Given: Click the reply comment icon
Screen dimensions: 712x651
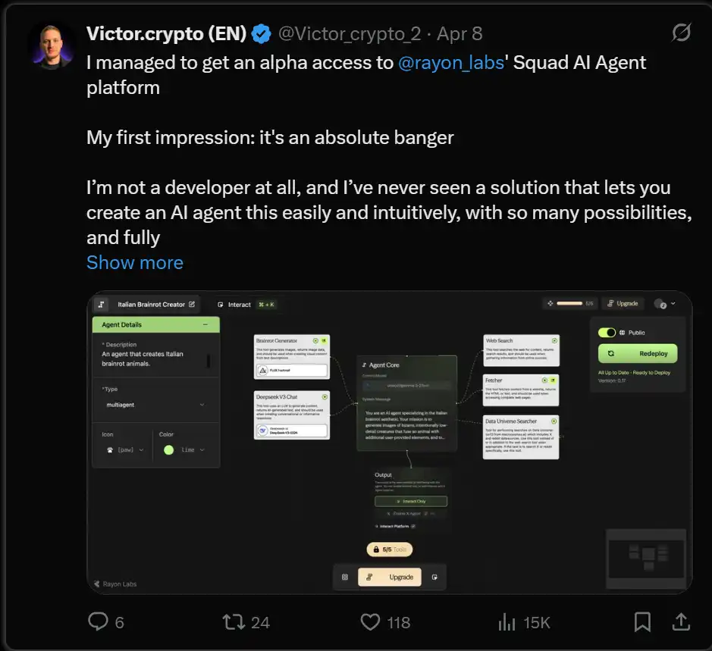Looking at the screenshot, I should point(99,622).
